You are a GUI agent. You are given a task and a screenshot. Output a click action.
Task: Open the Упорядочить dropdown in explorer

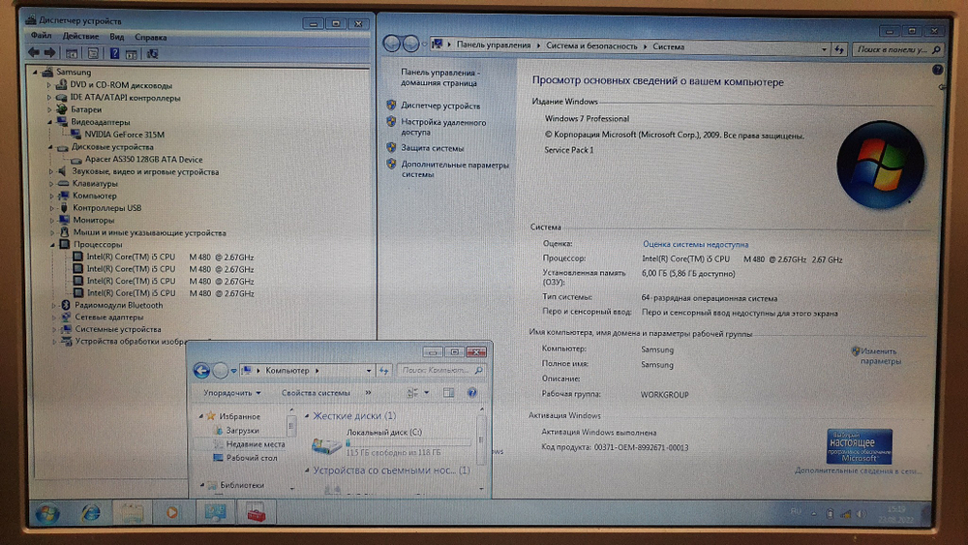click(231, 393)
